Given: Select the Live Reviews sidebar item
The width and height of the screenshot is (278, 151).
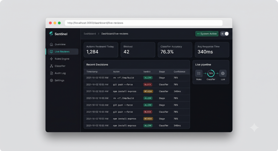Looking at the screenshot, I should pos(62,52).
